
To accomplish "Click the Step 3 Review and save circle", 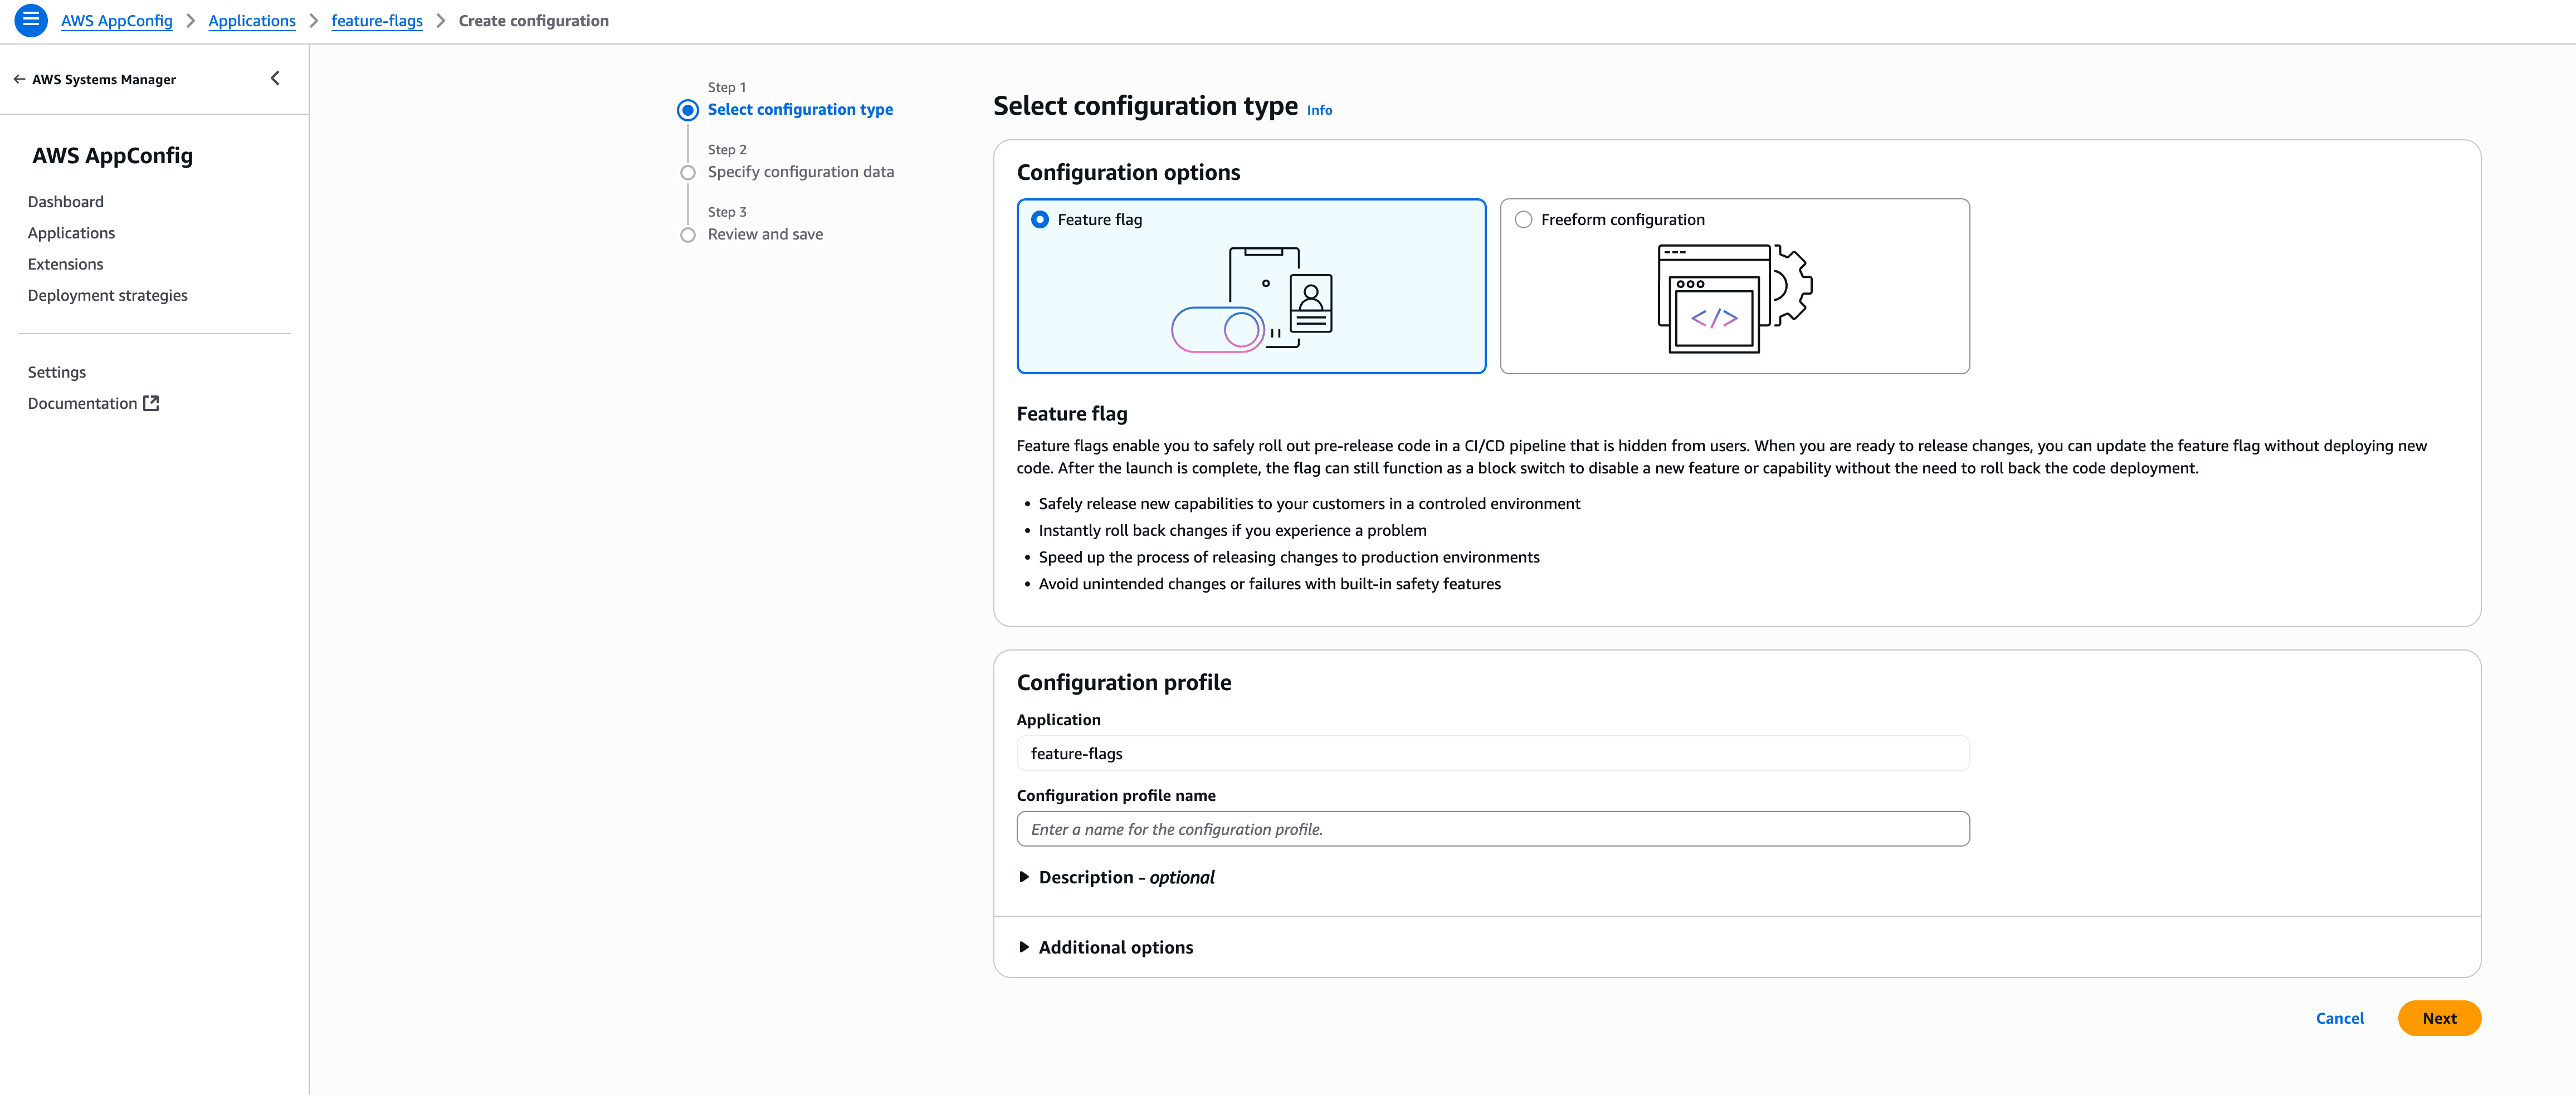I will tap(688, 235).
